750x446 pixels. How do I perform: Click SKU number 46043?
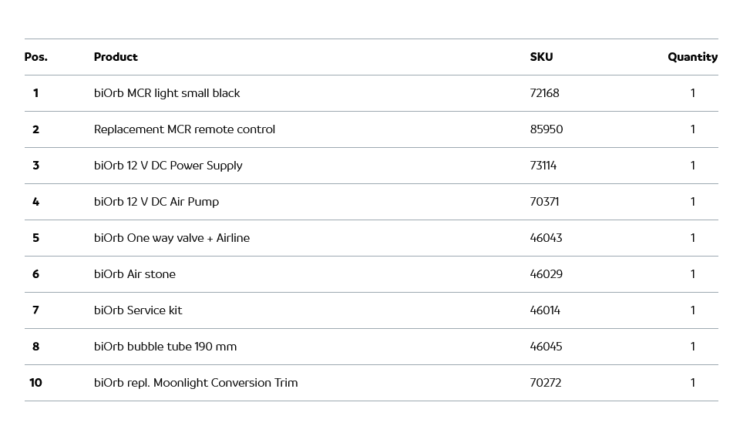pyautogui.click(x=546, y=238)
